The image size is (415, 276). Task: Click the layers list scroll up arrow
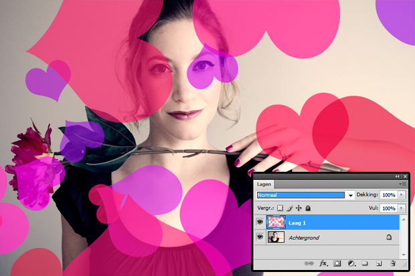tap(404, 220)
